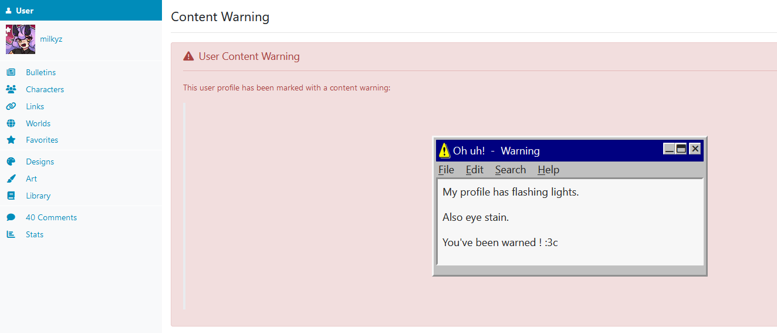Viewport: 777px width, 333px height.
Task: Click the red warning triangle icon
Action: click(x=188, y=56)
